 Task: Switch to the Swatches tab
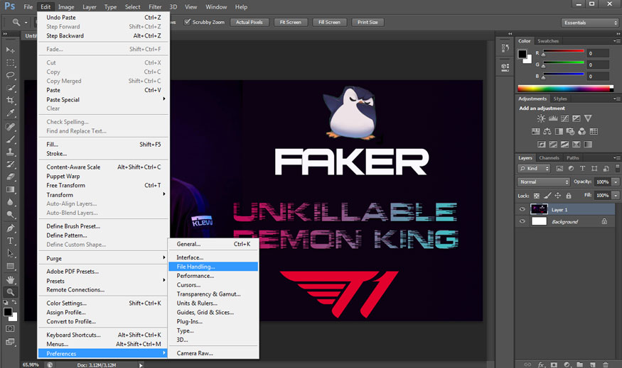click(x=548, y=40)
